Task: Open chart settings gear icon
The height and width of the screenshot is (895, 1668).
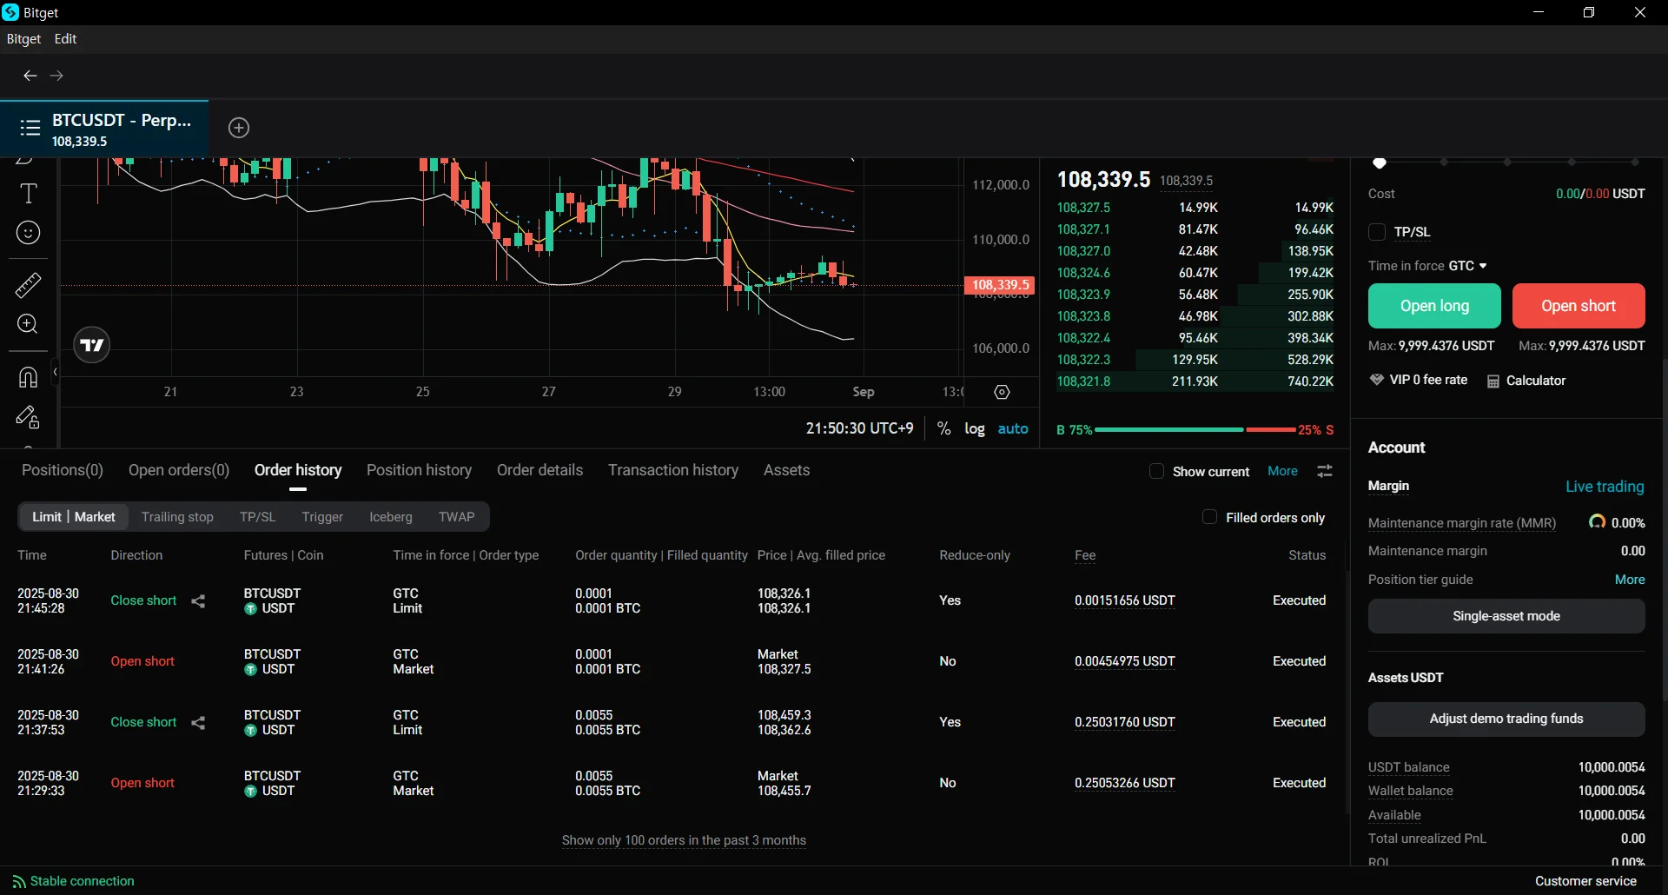Action: coord(1002,392)
